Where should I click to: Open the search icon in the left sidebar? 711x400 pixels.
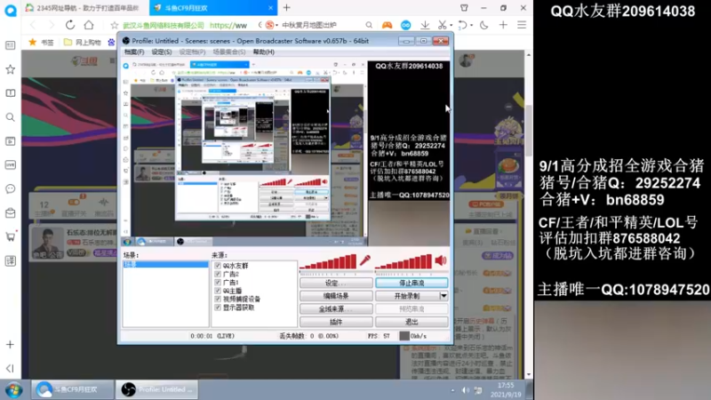[10, 117]
